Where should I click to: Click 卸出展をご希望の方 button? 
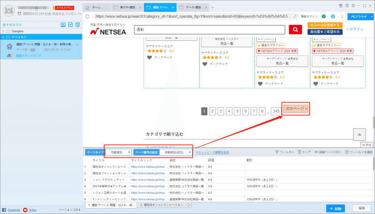pyautogui.click(x=325, y=32)
